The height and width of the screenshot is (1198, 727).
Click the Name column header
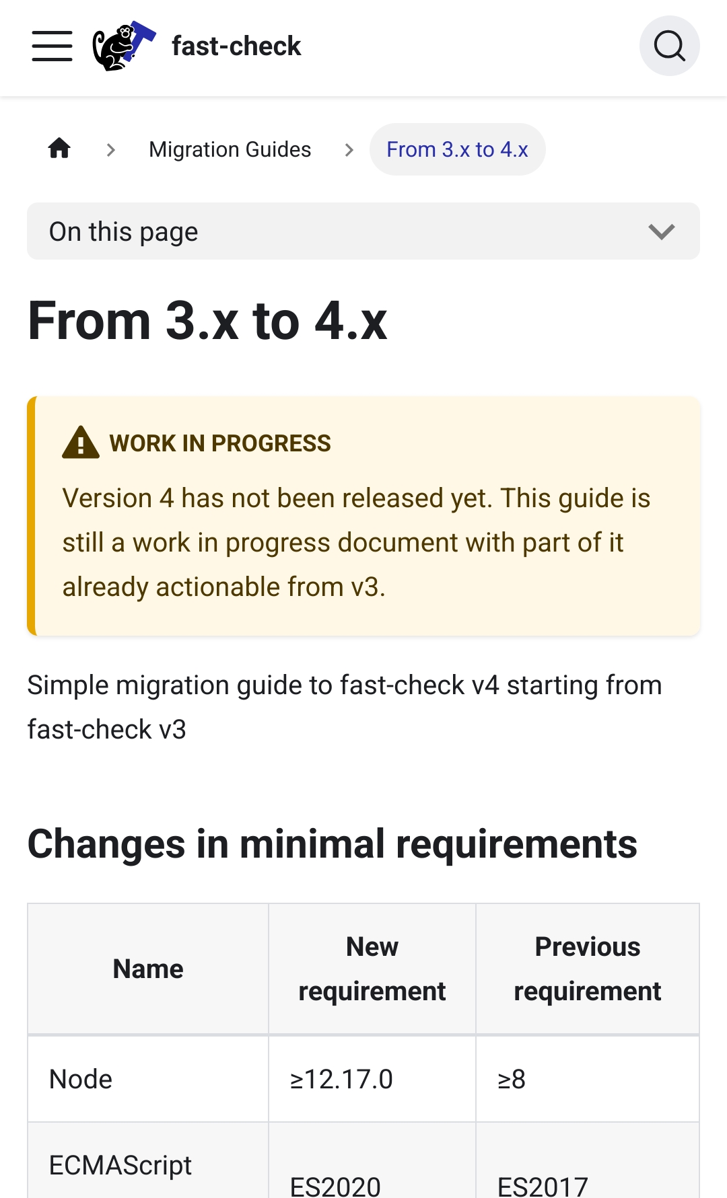(x=148, y=969)
